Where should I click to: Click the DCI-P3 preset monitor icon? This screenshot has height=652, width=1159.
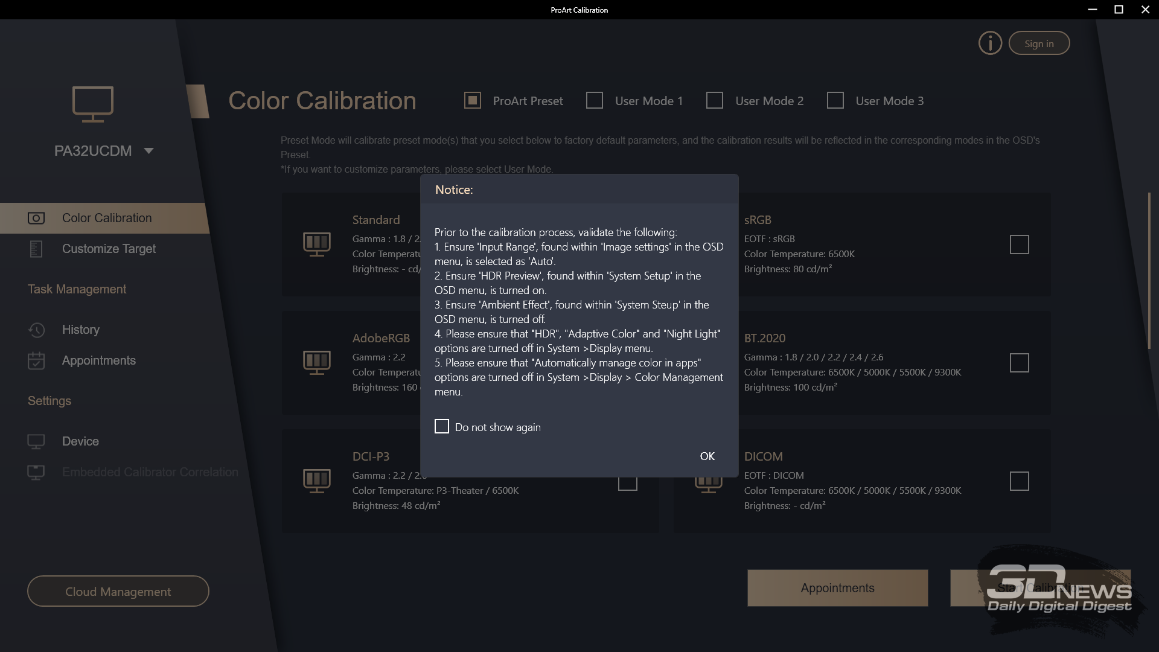click(x=317, y=481)
